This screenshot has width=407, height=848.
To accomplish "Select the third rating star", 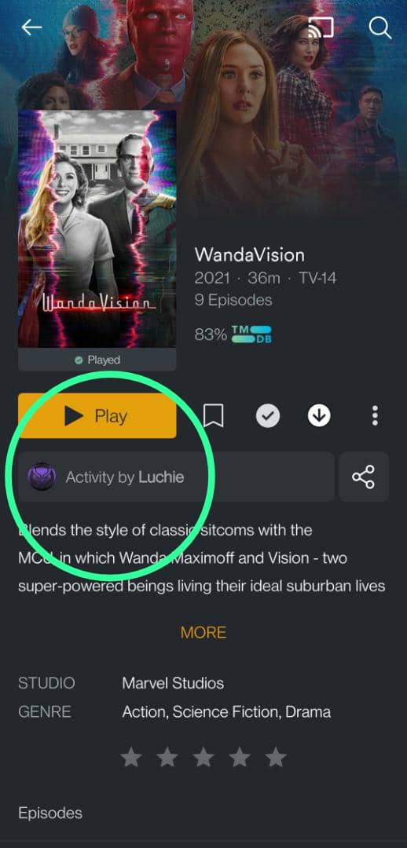I will point(203,757).
